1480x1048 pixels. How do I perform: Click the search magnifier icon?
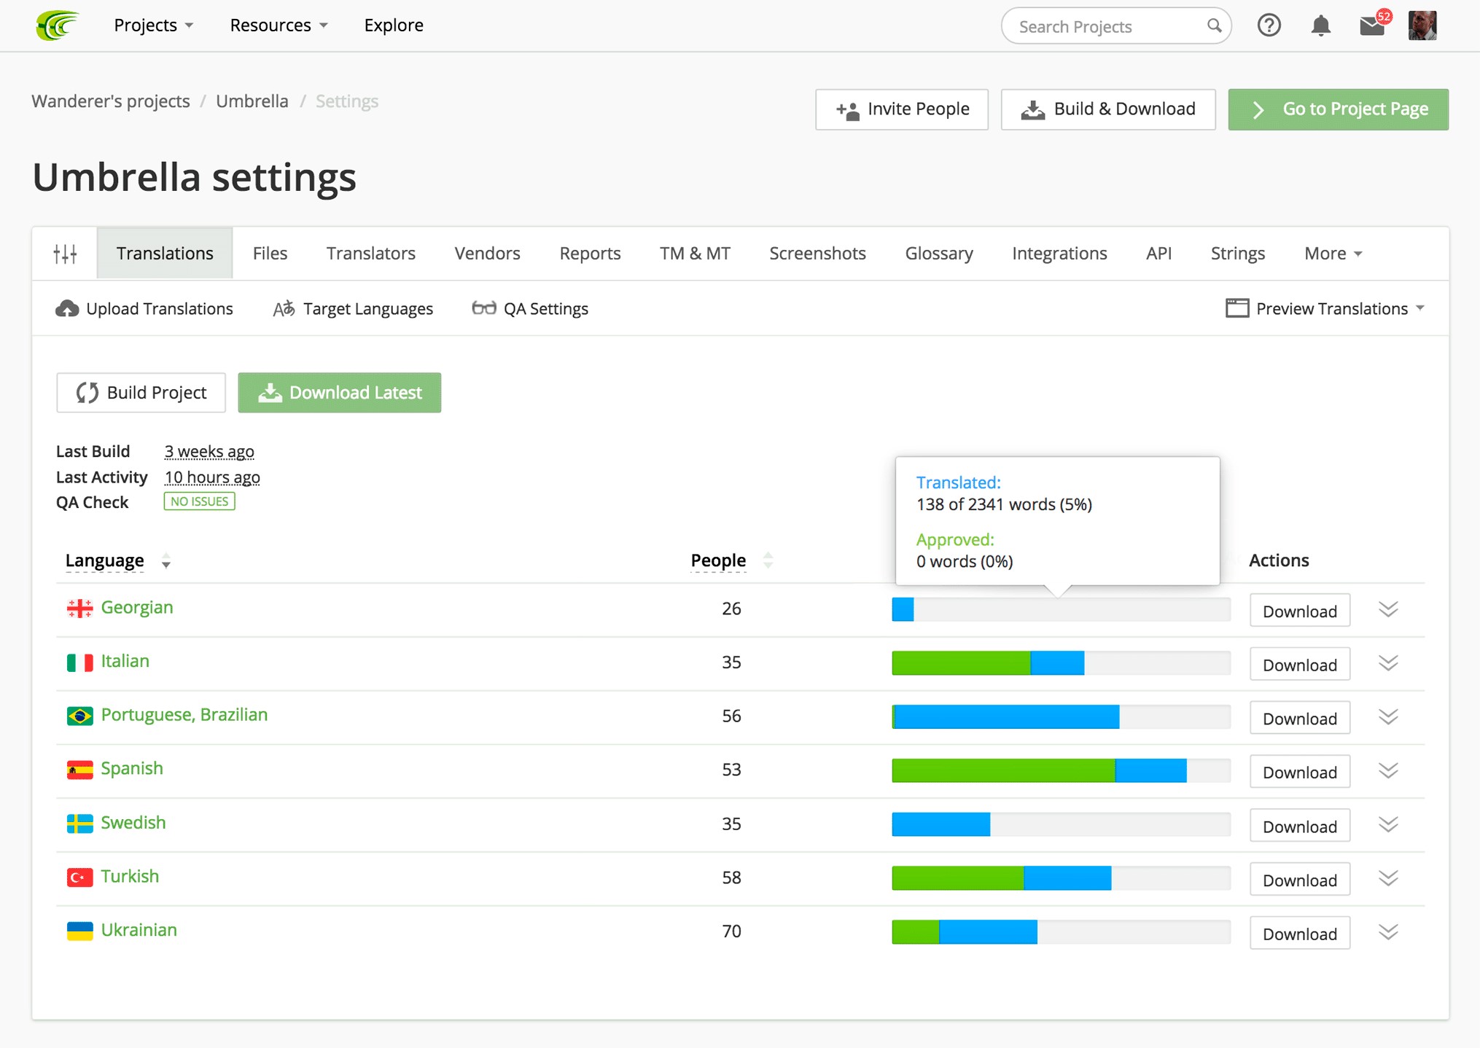(x=1214, y=26)
